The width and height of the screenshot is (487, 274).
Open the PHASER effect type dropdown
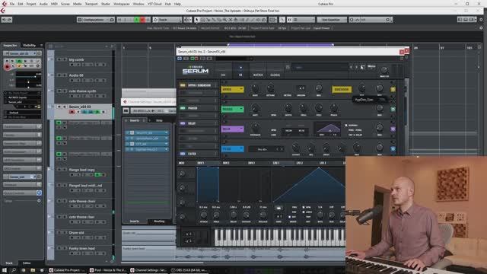point(232,110)
